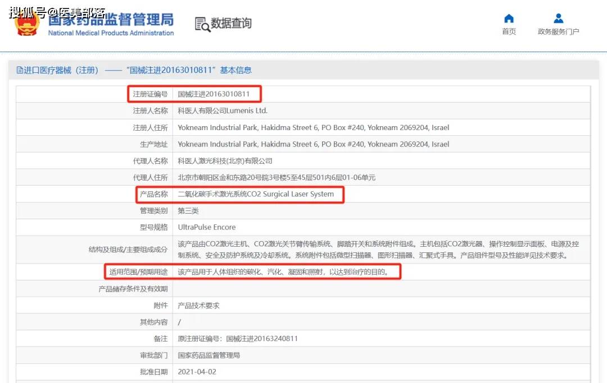Click the 进口医疗器械（注册）breadcrumb heading
Viewport: 607px width, 383px height.
click(x=61, y=70)
